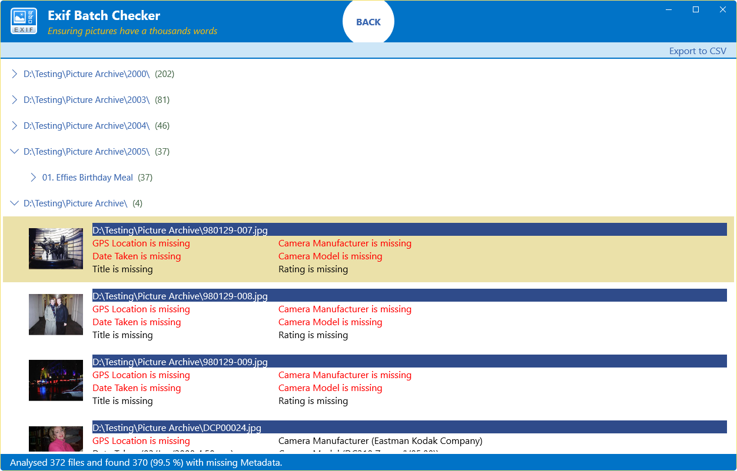Collapse the Picture Archive\2005\ folder chevron
This screenshot has height=471, width=737.
pos(15,152)
